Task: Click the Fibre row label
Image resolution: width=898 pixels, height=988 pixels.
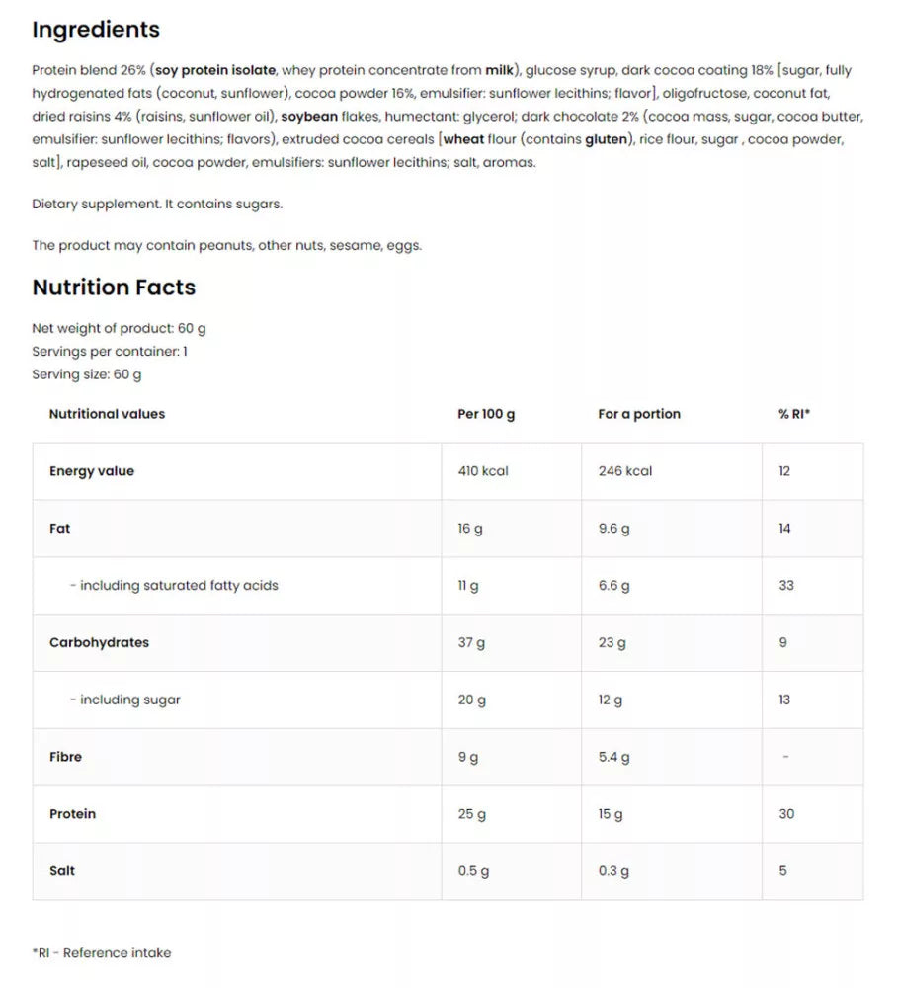Action: [x=65, y=757]
